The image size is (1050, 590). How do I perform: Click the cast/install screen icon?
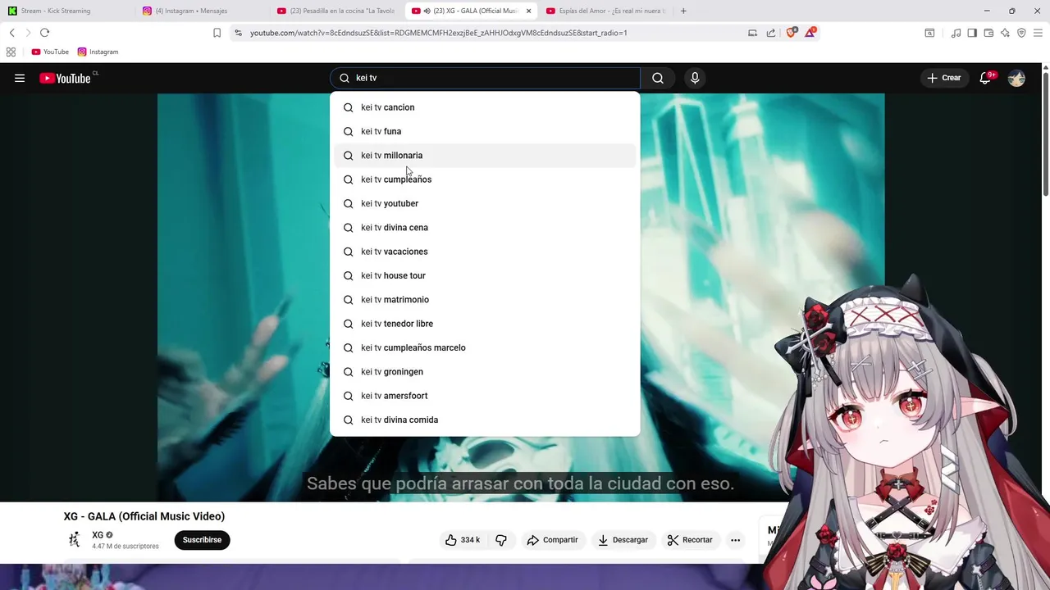(x=752, y=33)
